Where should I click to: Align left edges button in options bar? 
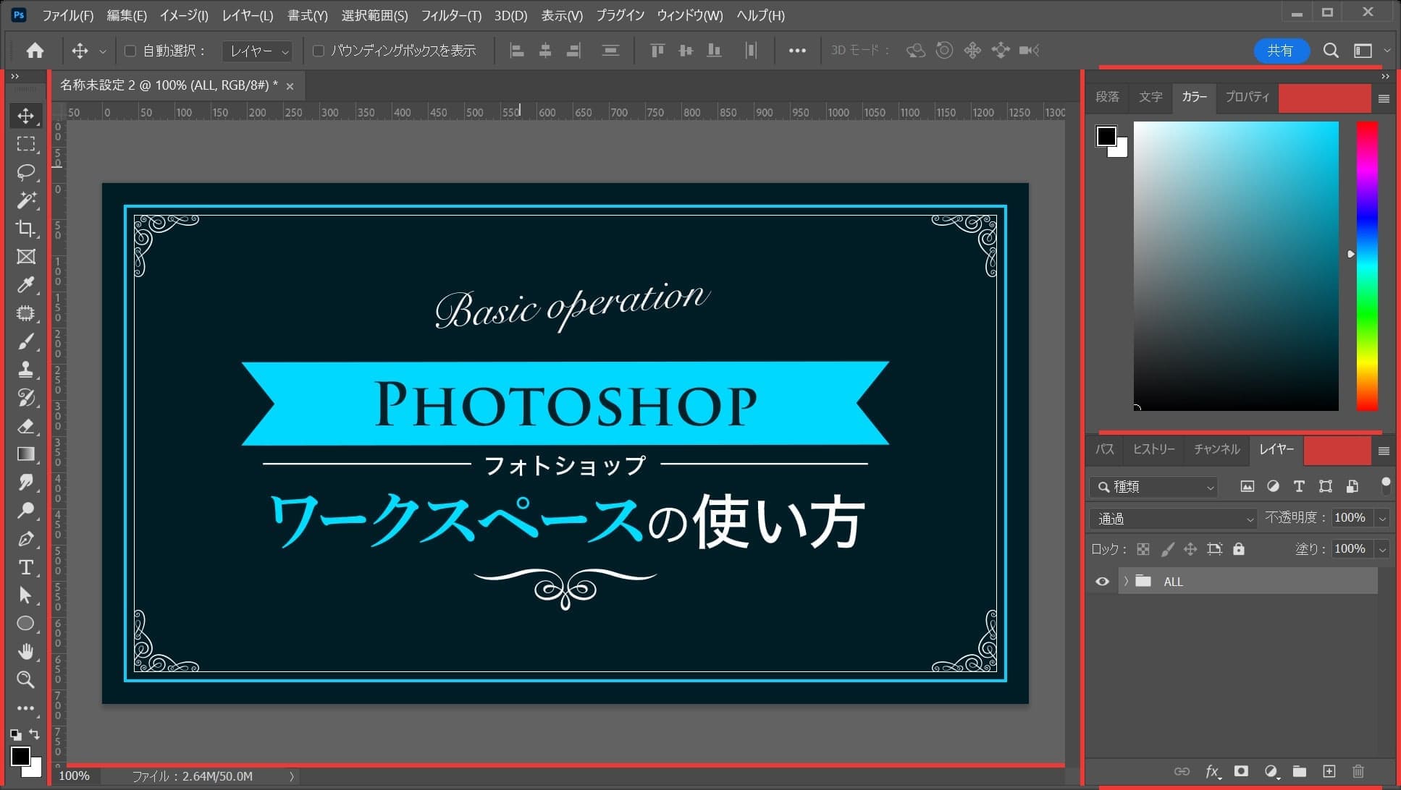pyautogui.click(x=516, y=51)
